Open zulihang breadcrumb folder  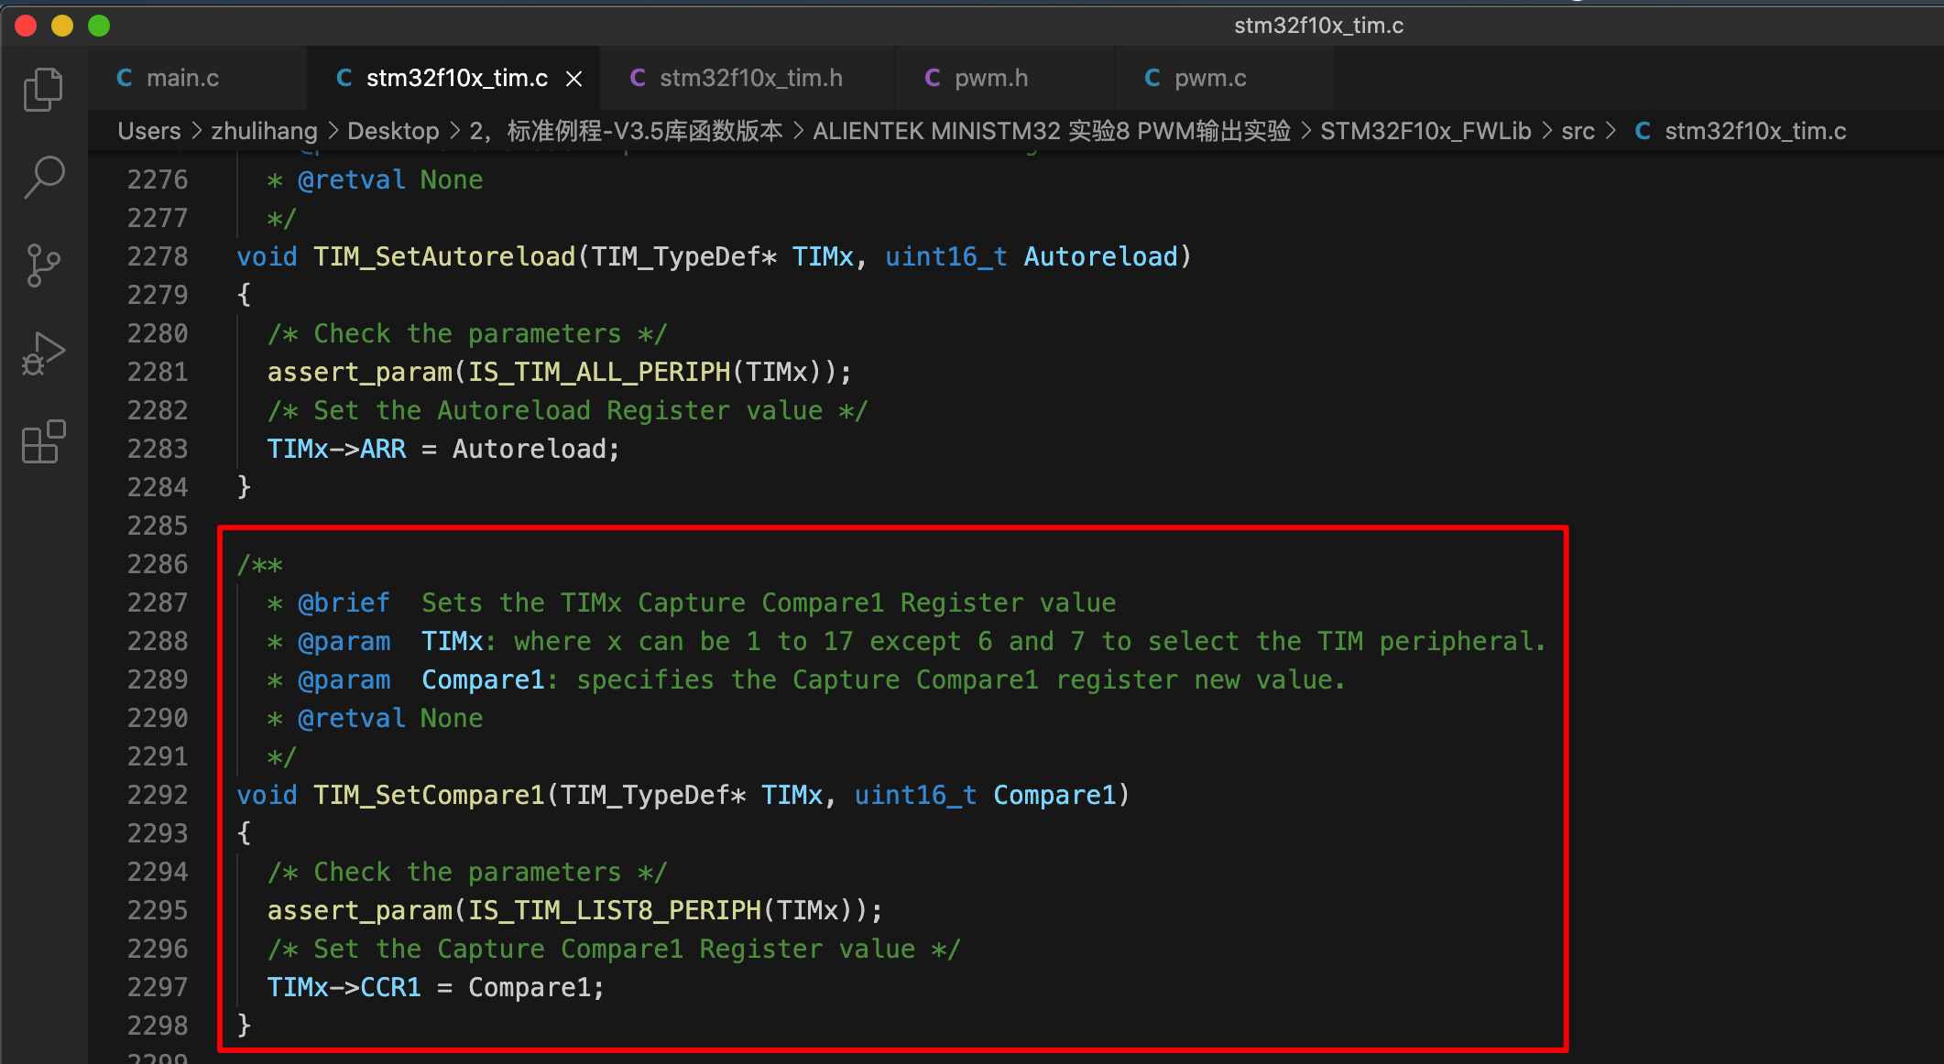pyautogui.click(x=264, y=131)
